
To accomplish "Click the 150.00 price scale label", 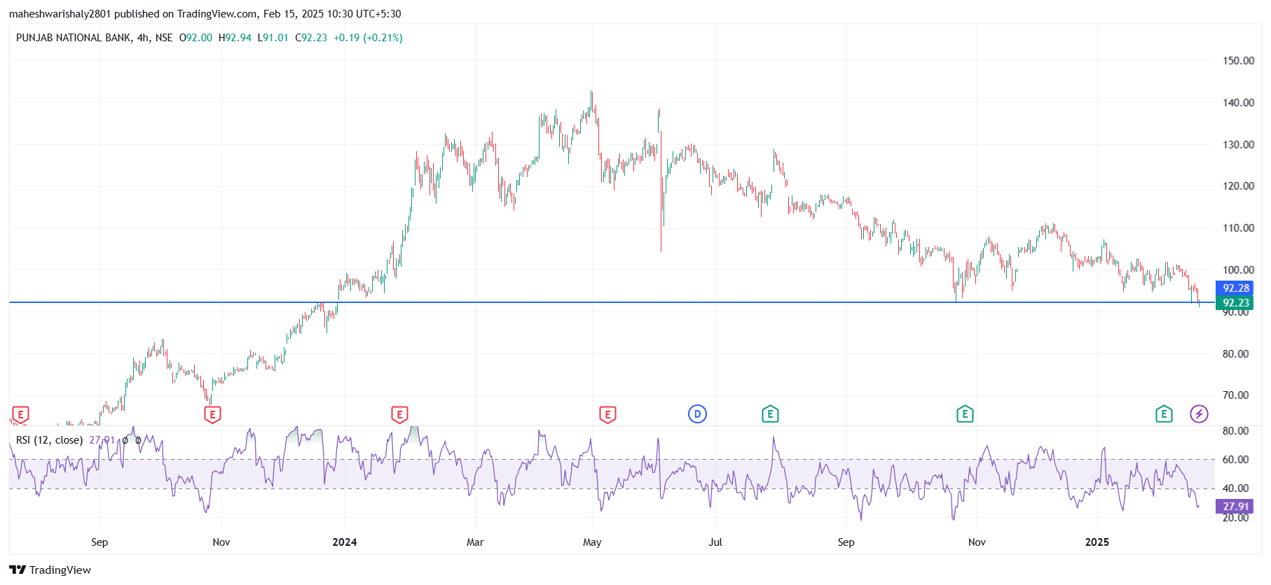I will point(1238,61).
